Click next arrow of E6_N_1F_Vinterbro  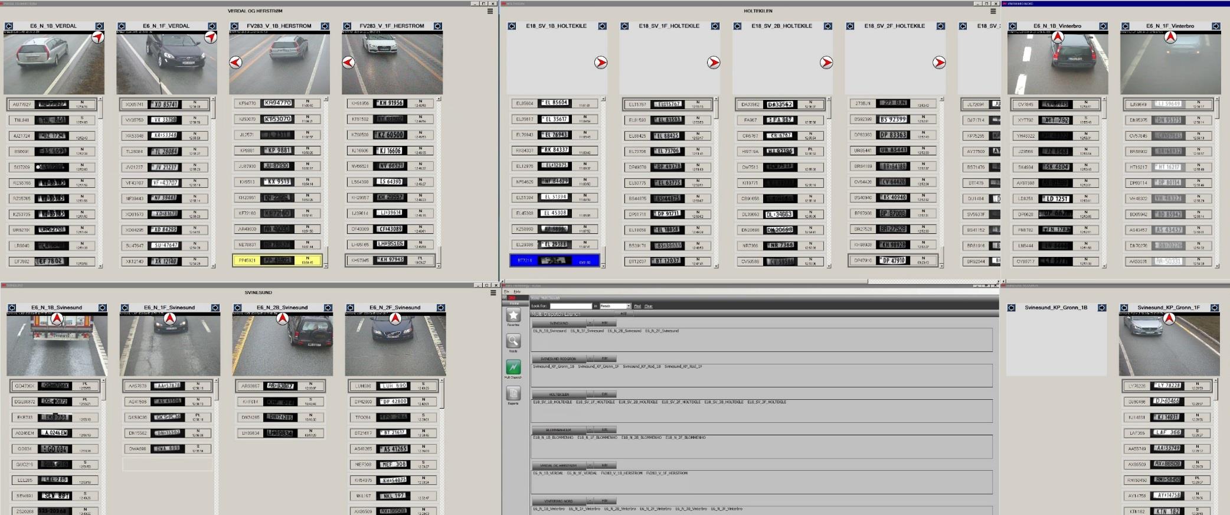(1216, 26)
